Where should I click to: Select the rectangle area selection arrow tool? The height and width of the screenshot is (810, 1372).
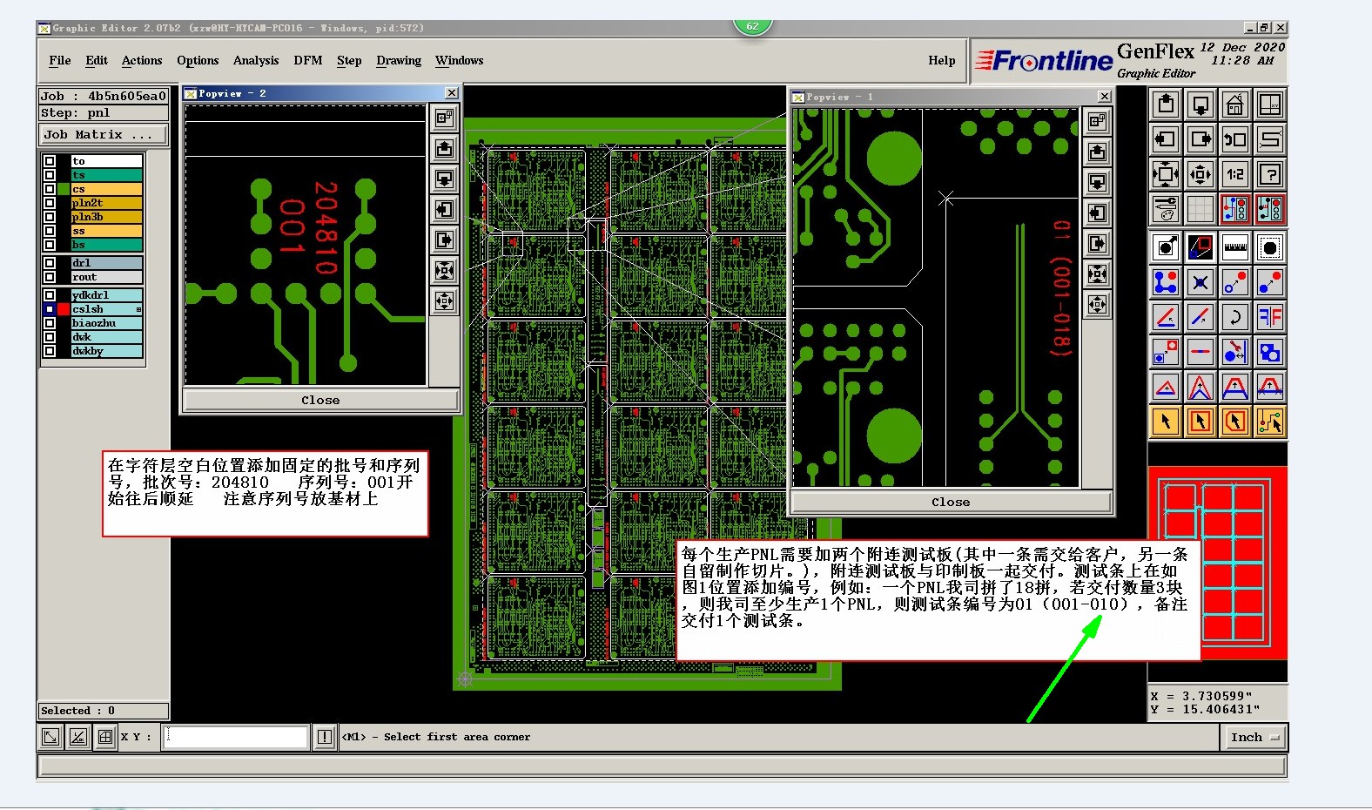pyautogui.click(x=1200, y=422)
